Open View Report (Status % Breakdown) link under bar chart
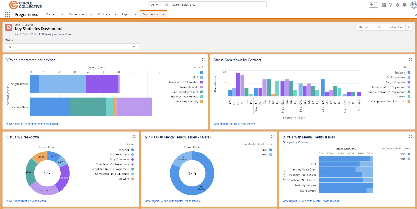Image resolution: width=417 pixels, height=209 pixels. click(x=234, y=124)
